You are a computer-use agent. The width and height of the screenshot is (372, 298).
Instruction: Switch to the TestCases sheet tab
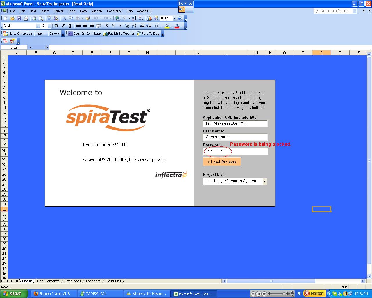[73, 281]
